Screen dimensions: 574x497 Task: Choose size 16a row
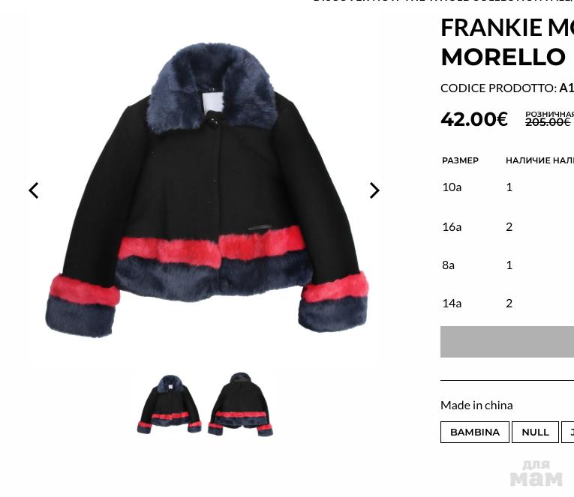pos(508,227)
